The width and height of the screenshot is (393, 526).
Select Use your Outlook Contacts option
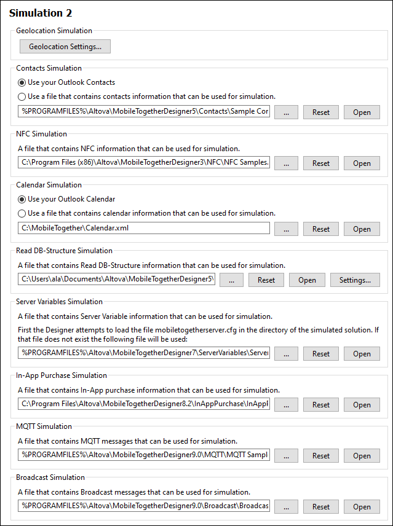(22, 82)
